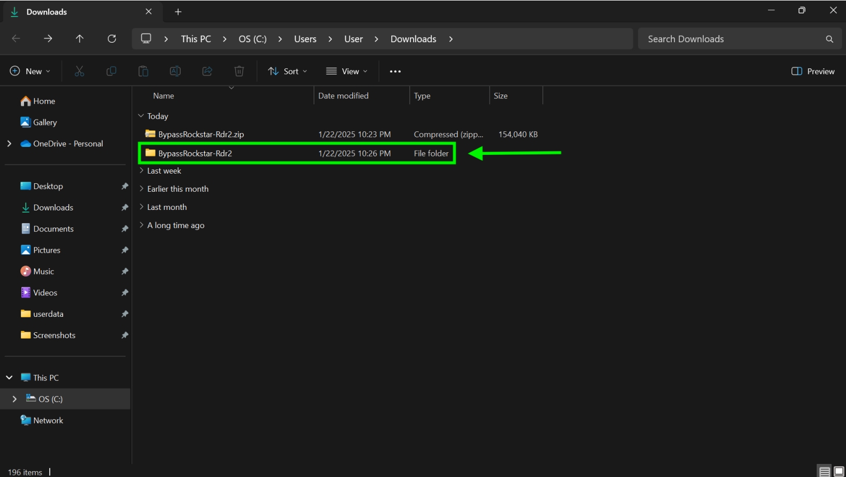Open the New dropdown menu
Viewport: 846px width, 477px height.
[x=30, y=71]
